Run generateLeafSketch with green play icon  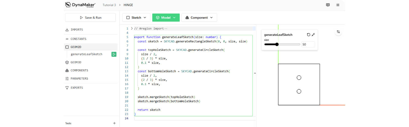click(x=114, y=54)
